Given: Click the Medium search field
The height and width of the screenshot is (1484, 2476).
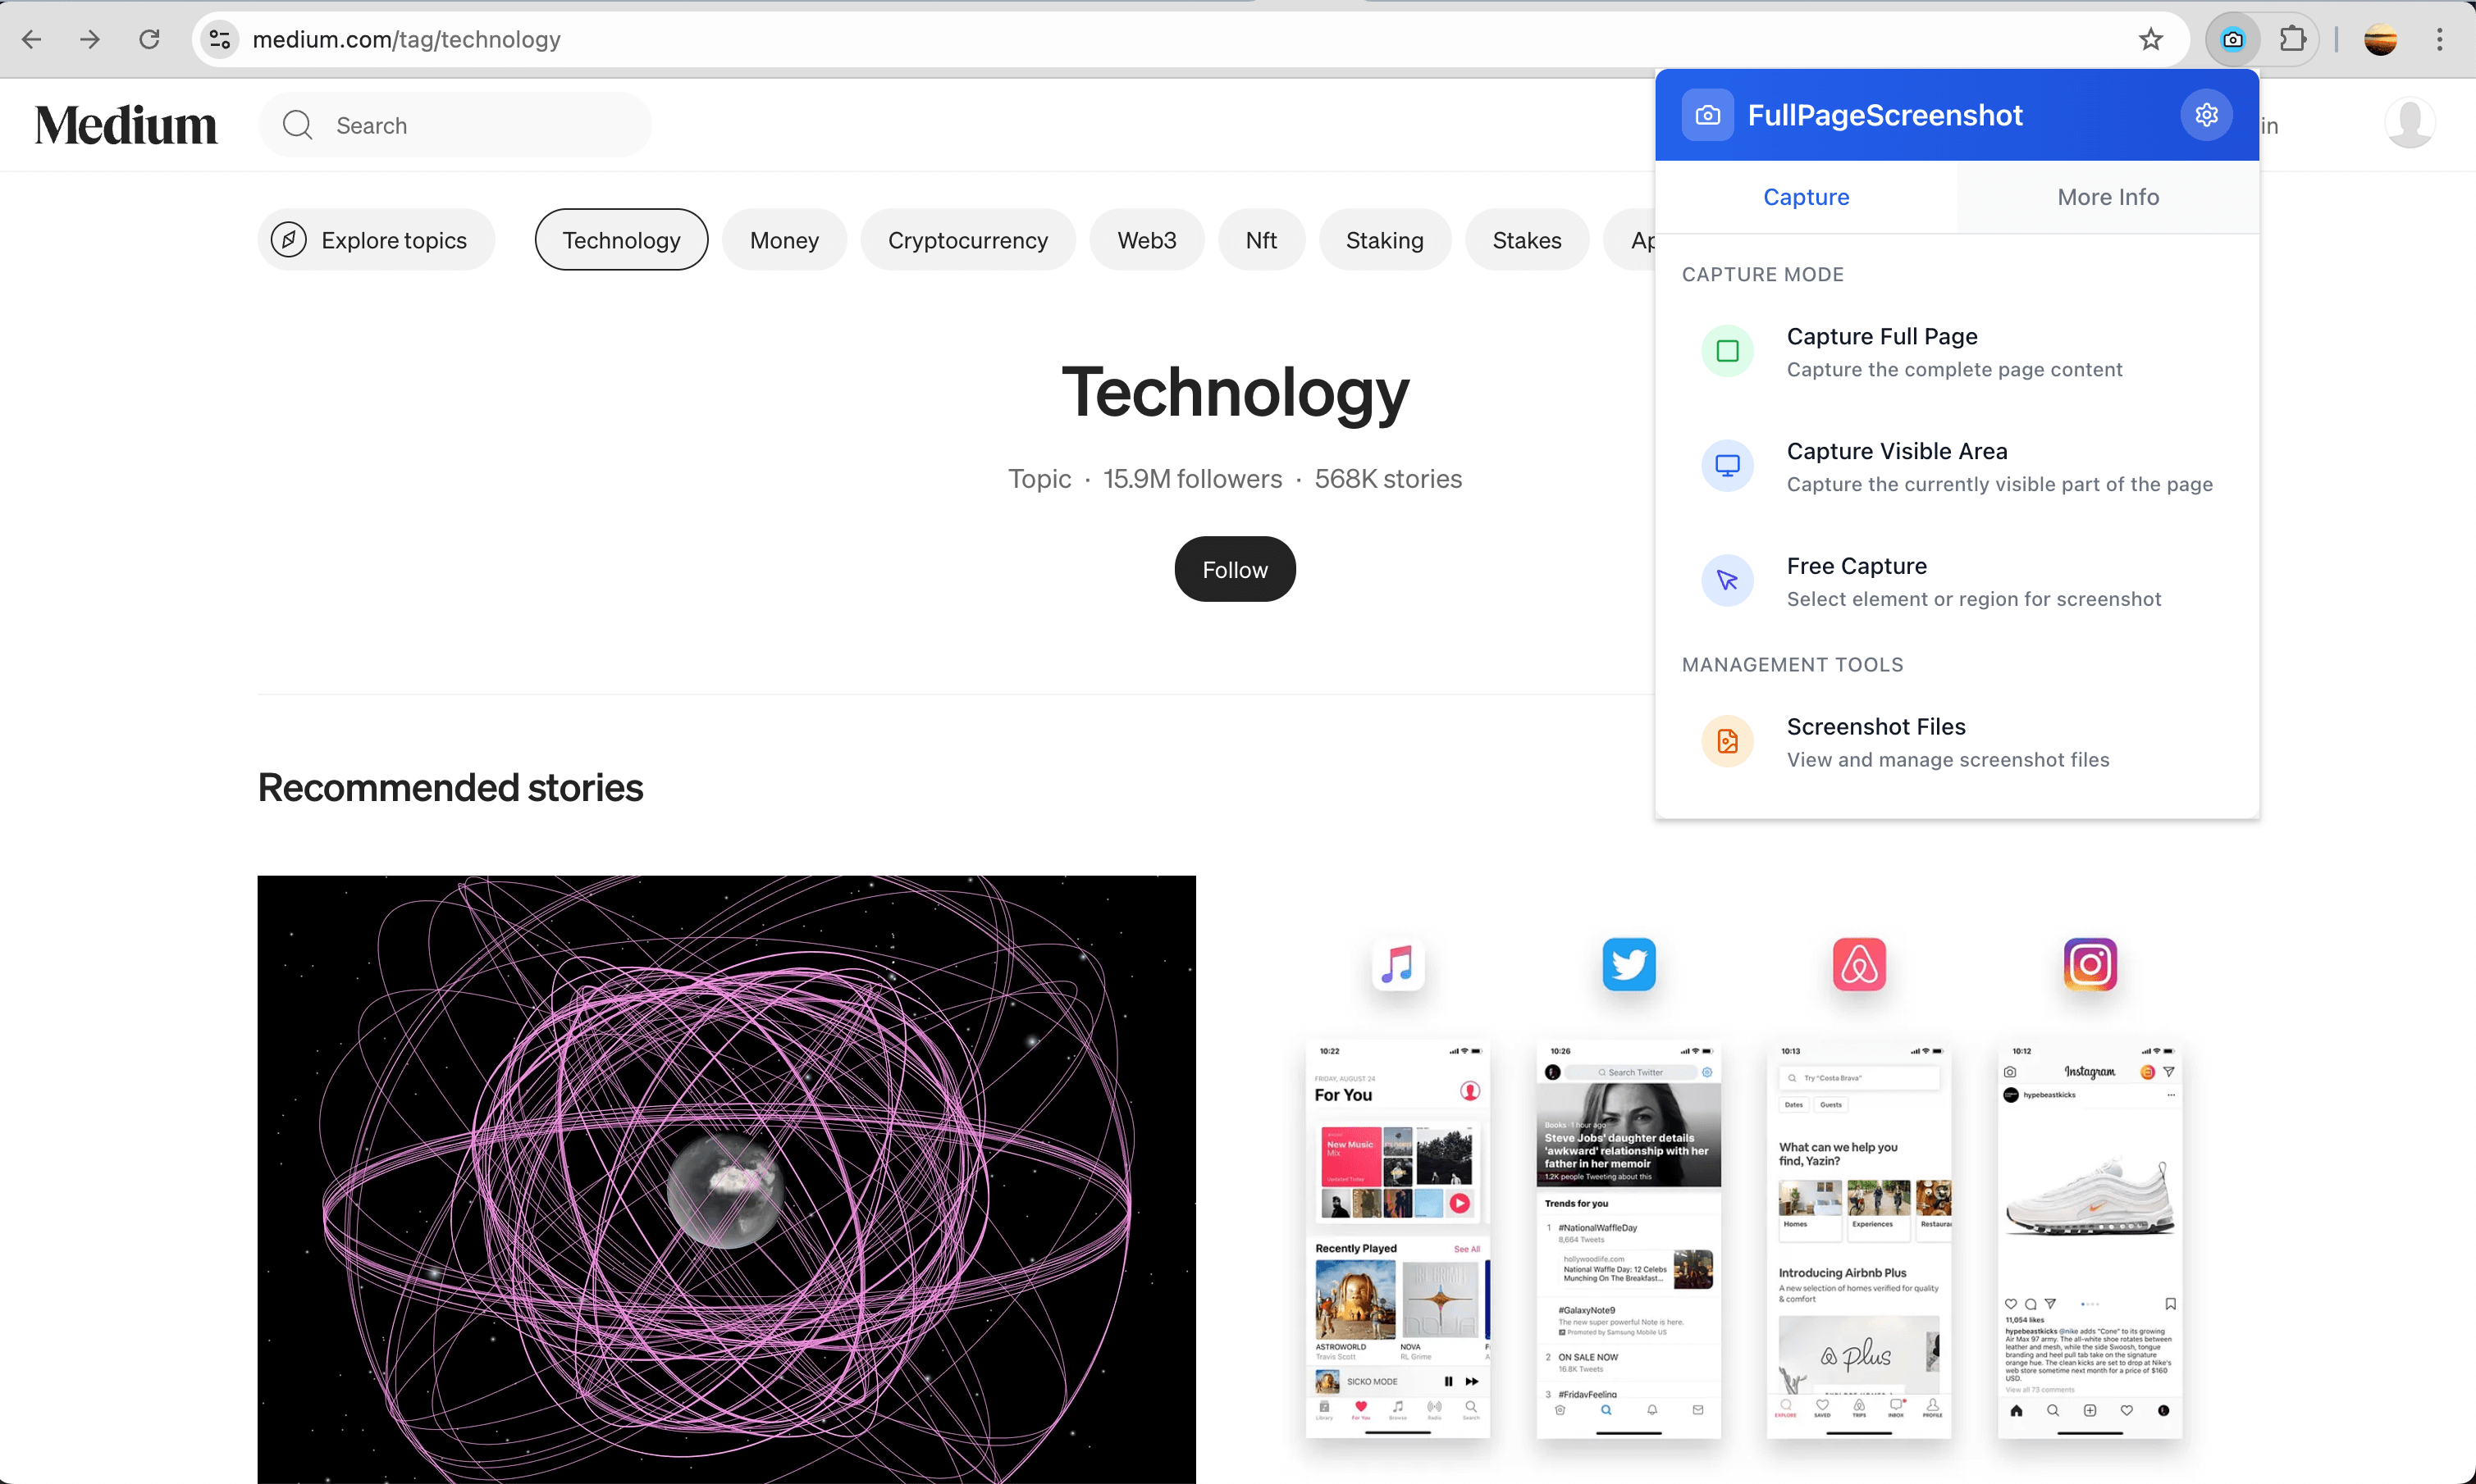Looking at the screenshot, I should pyautogui.click(x=455, y=125).
